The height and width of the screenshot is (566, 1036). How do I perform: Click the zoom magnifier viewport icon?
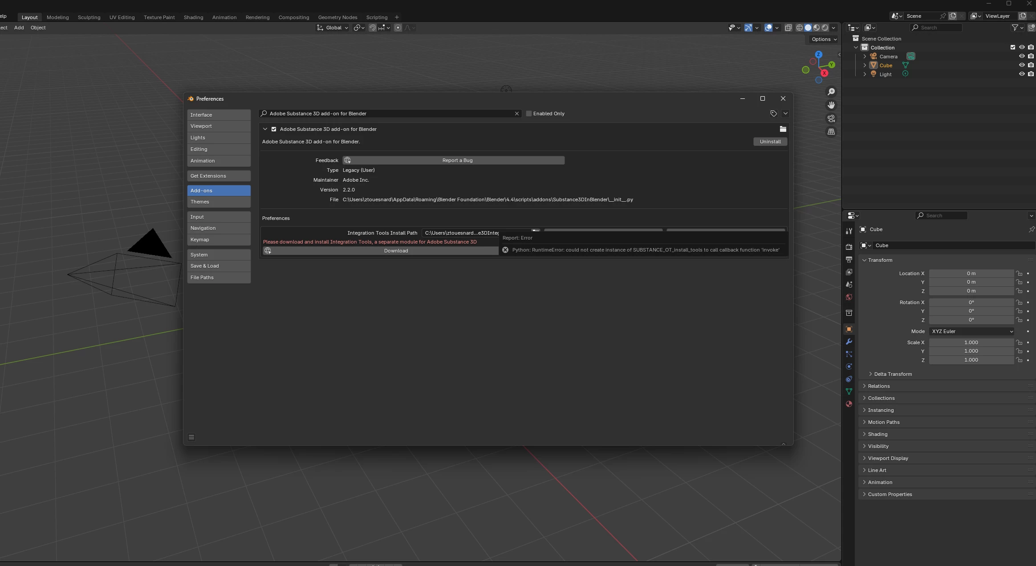[831, 92]
